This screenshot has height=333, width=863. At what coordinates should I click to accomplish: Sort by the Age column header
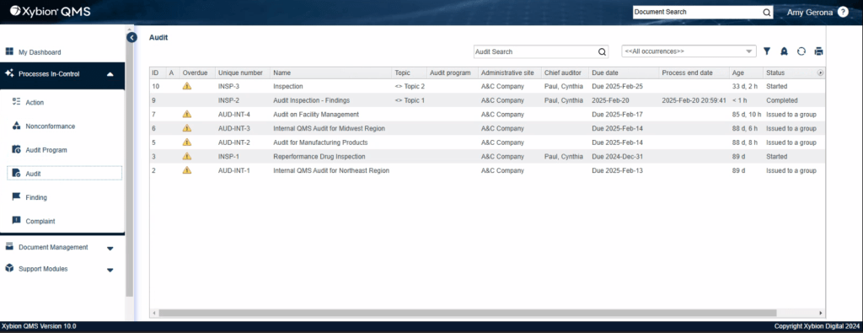(x=747, y=73)
